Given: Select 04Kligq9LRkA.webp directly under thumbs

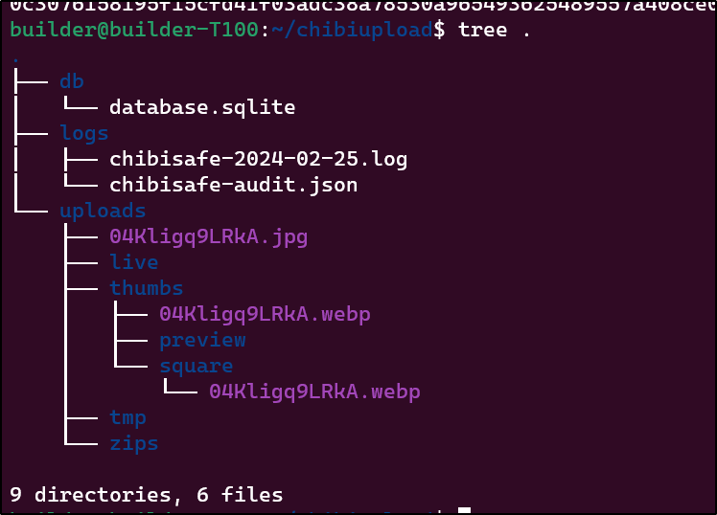Looking at the screenshot, I should coord(265,315).
